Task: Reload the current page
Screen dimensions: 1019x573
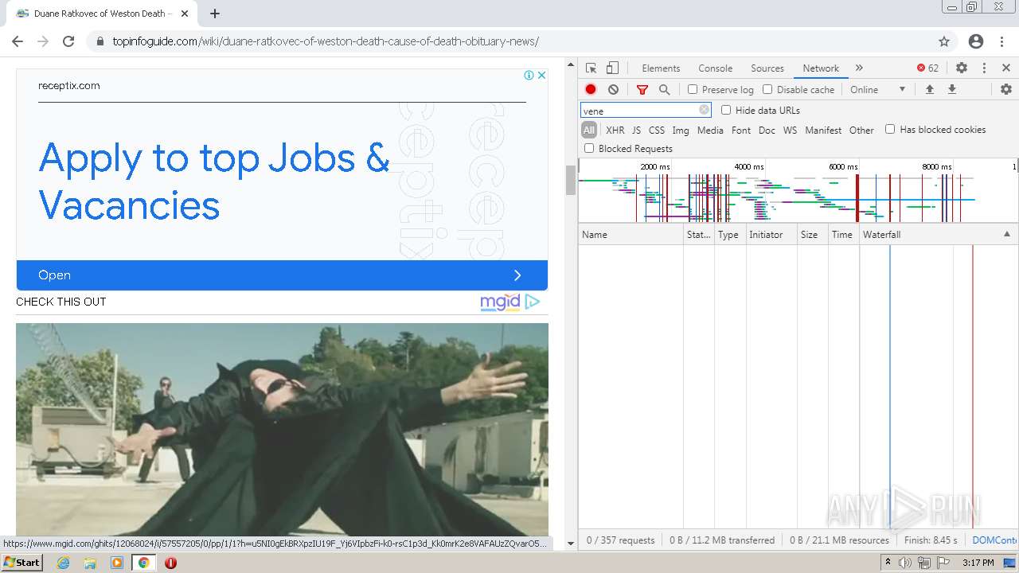Action: (x=68, y=41)
